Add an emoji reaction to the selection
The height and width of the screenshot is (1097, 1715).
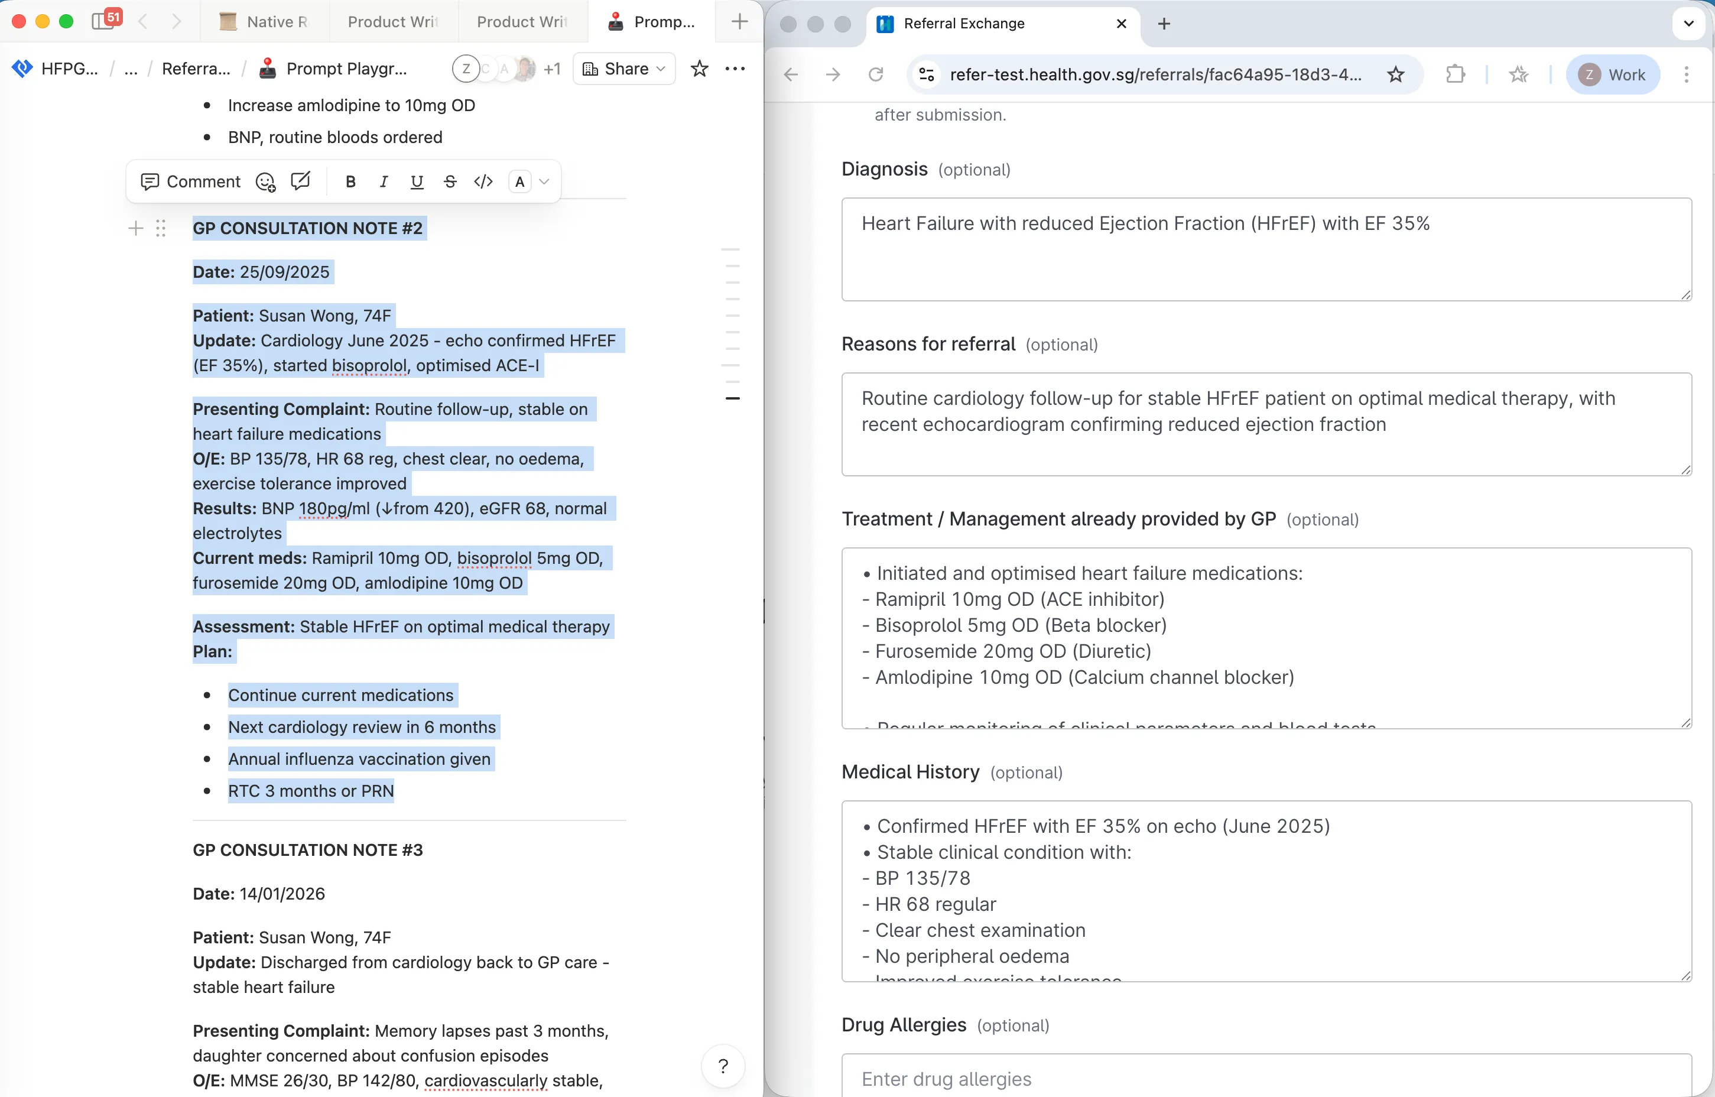[265, 183]
